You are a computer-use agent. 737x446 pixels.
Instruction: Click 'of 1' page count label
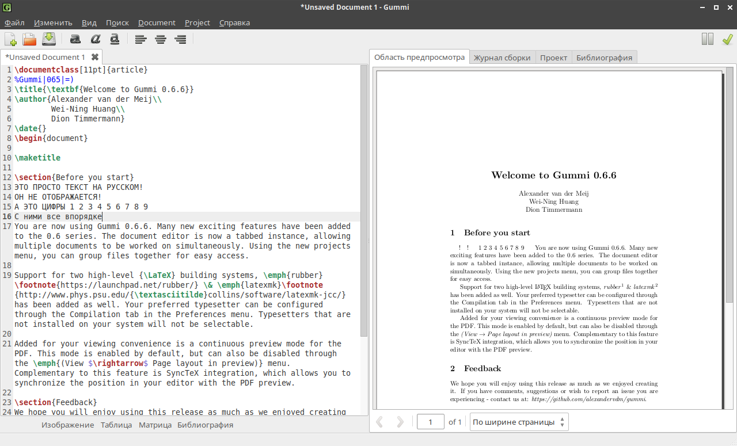click(x=455, y=422)
